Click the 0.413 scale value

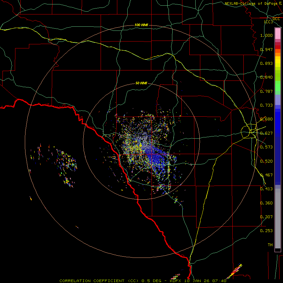click(266, 189)
